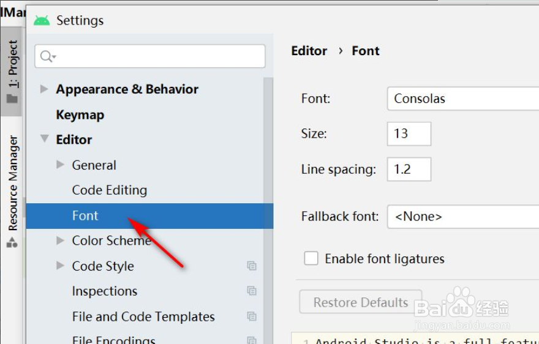Click the copy icon beside File Encodings
Screen dimensions: 539x344
click(x=251, y=340)
